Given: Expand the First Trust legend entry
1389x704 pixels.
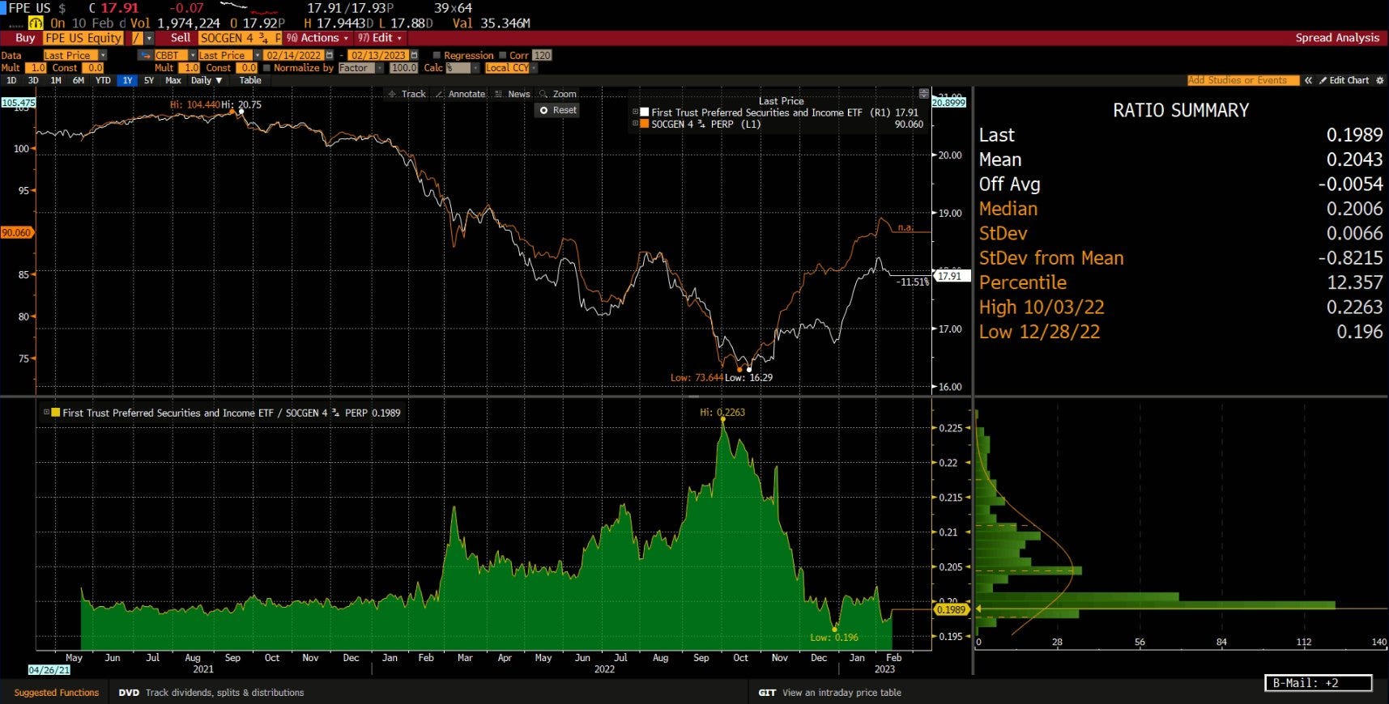Looking at the screenshot, I should click(636, 112).
